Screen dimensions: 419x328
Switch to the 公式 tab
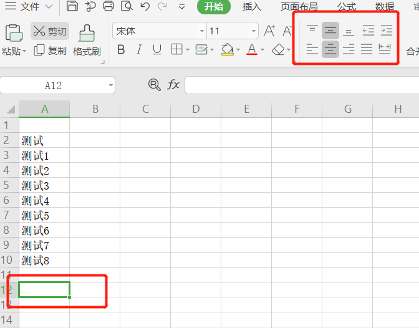pyautogui.click(x=346, y=6)
